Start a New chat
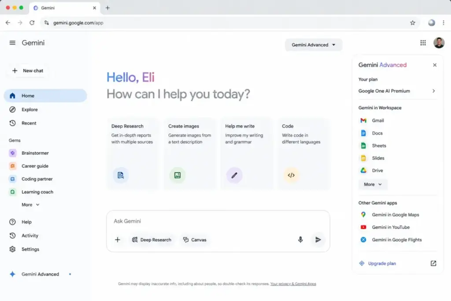451x301 pixels. click(28, 71)
